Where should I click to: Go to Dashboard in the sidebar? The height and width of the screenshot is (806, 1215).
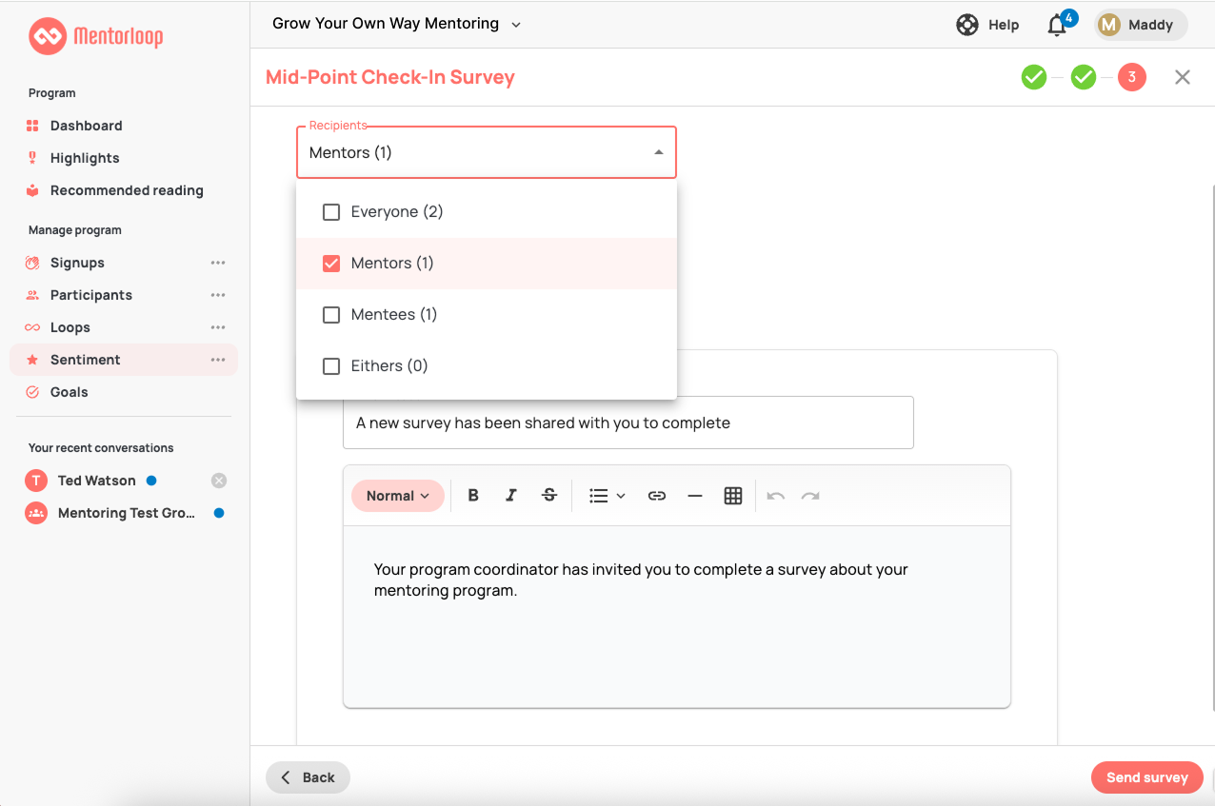[x=86, y=126]
